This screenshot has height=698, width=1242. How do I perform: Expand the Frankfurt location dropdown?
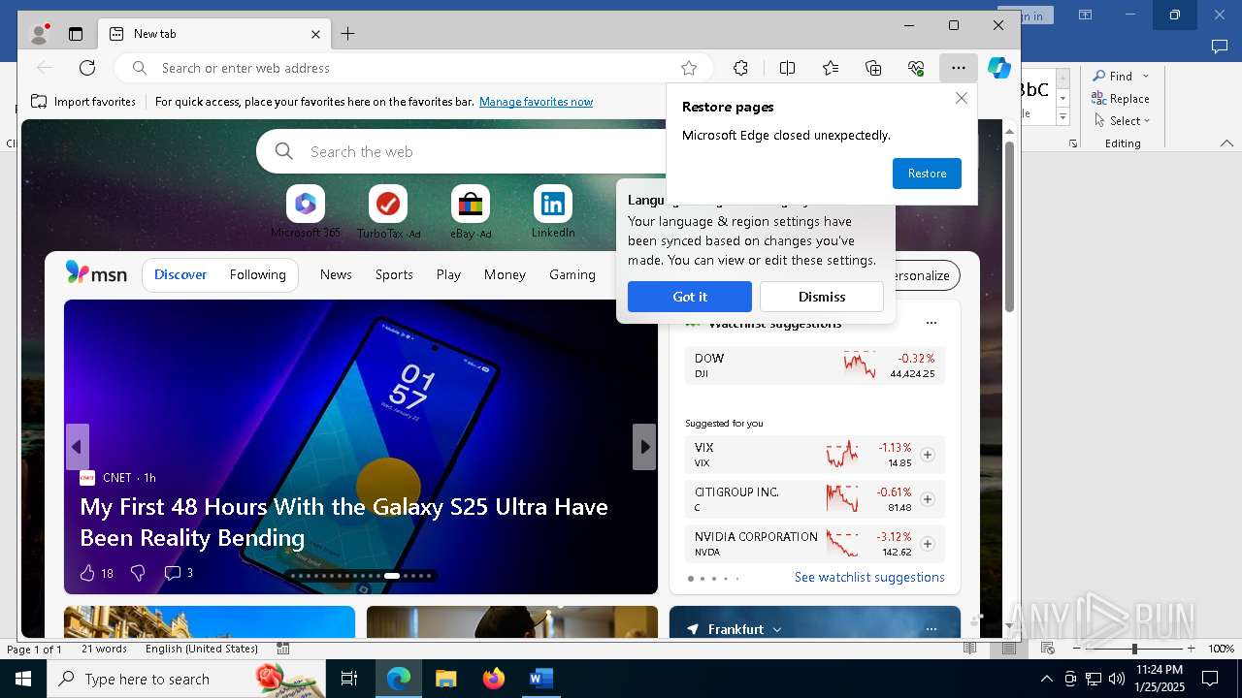(776, 629)
